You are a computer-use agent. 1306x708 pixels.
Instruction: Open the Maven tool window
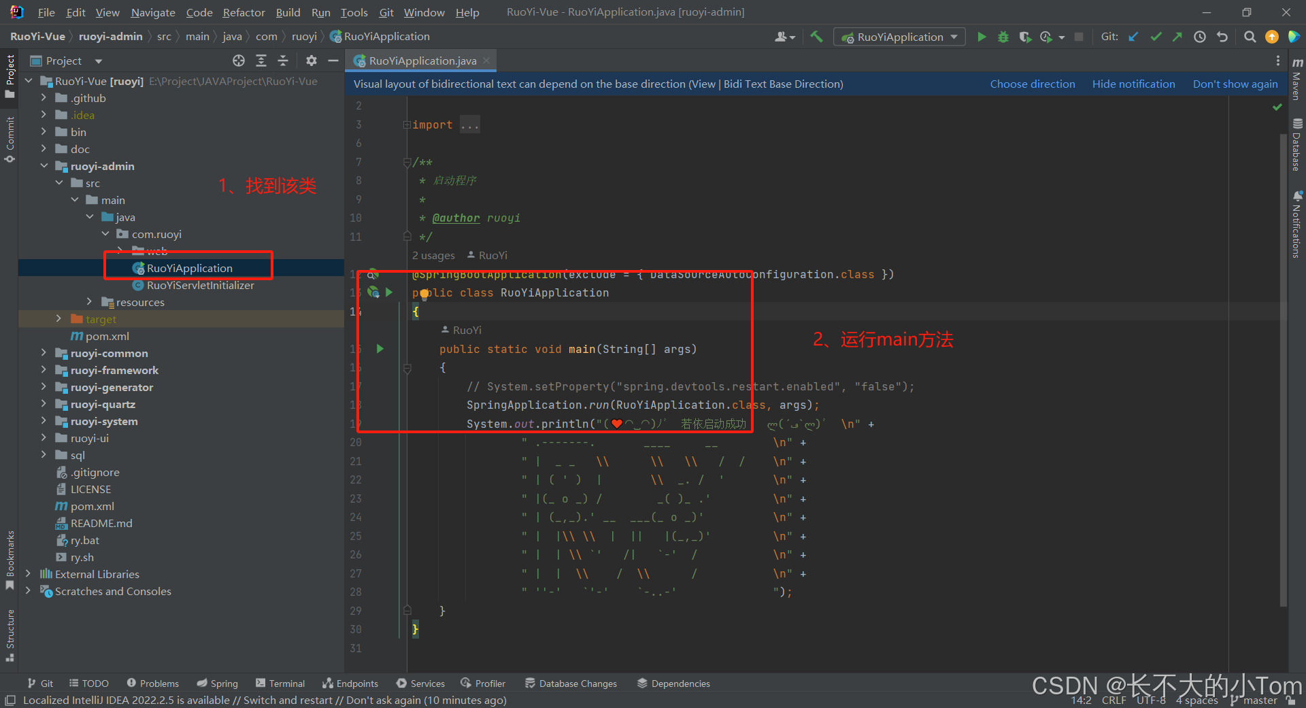(x=1297, y=79)
